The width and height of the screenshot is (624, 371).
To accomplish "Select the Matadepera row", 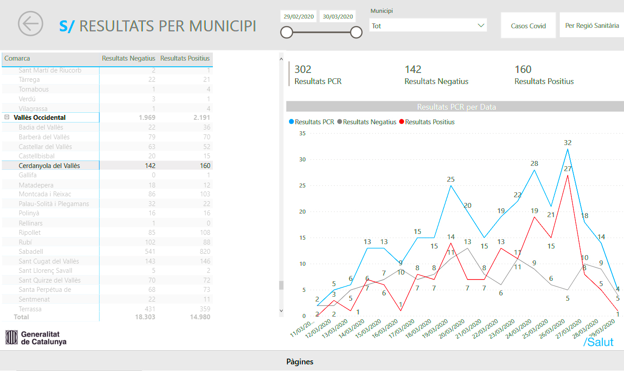I will tap(107, 185).
